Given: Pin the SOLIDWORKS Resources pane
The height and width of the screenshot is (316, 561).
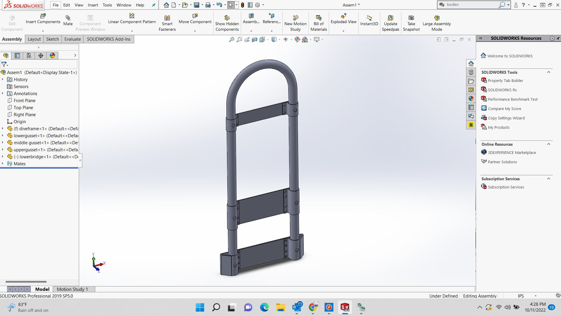Looking at the screenshot, I should (558, 38).
